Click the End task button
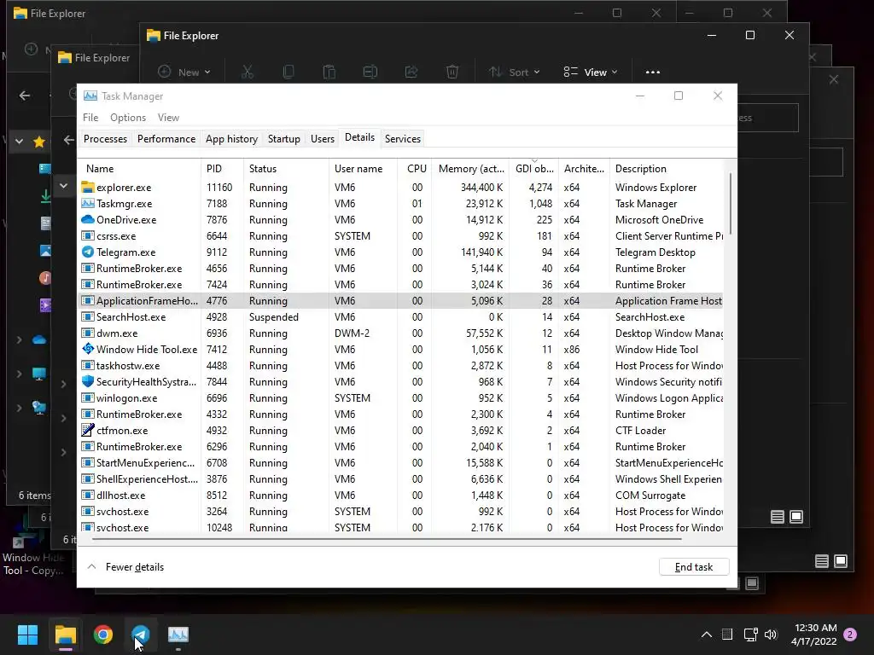Screen dimensions: 874x655 tap(693, 567)
